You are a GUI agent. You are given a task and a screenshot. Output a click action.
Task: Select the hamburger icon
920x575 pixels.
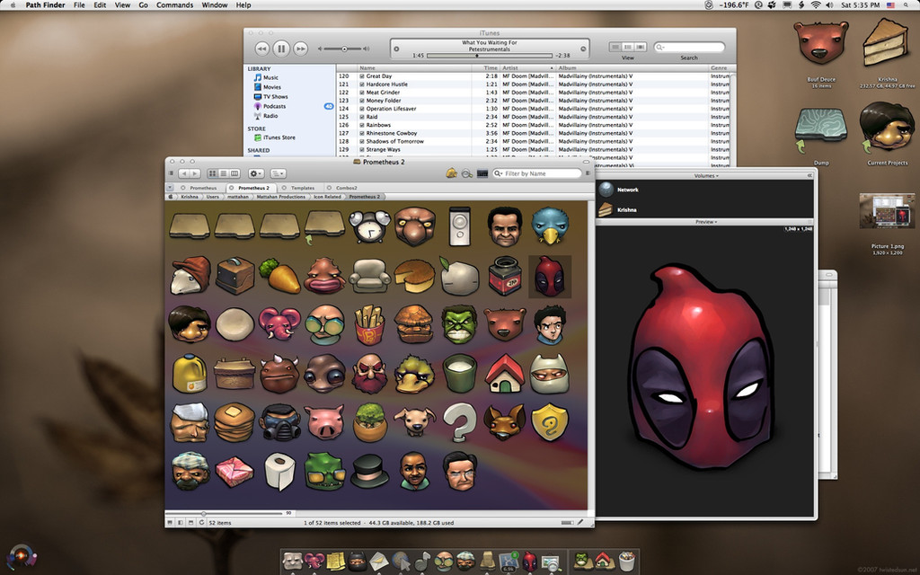pos(414,323)
